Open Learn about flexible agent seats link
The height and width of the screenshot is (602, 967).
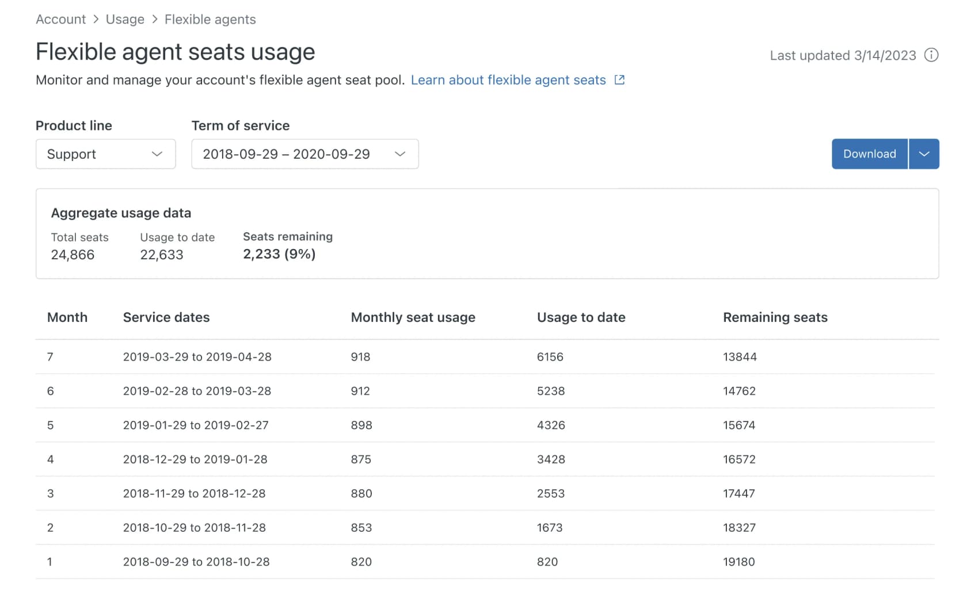[508, 80]
